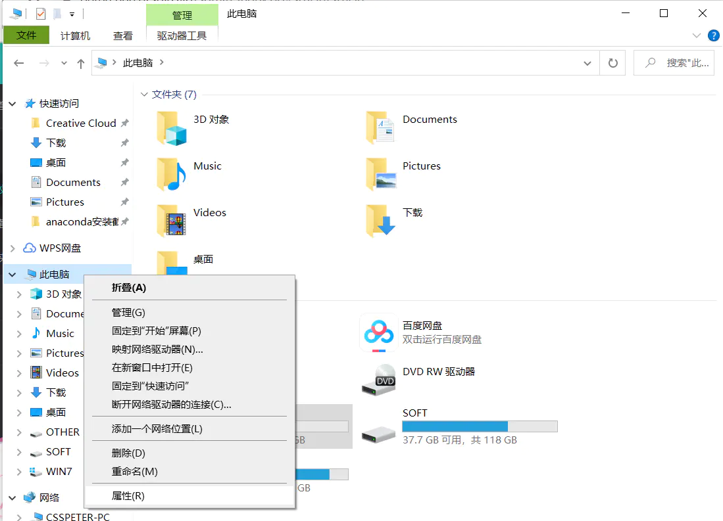Screen dimensions: 723x521
Task: Expand the SOFT drive tree node
Action: [19, 452]
